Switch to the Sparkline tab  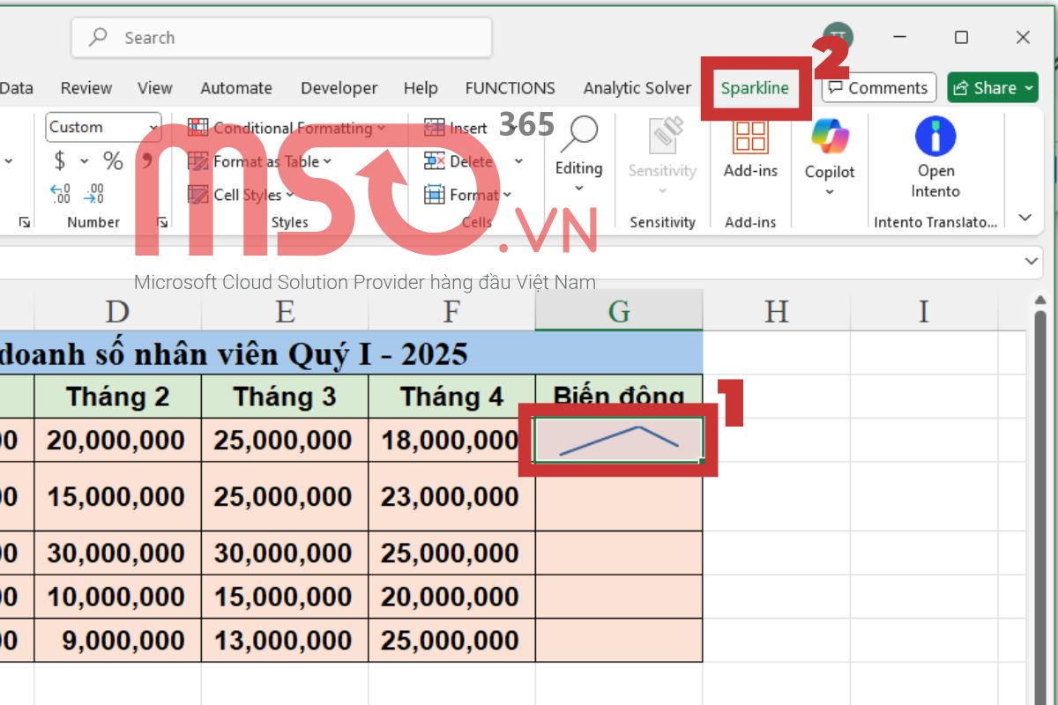click(x=755, y=88)
